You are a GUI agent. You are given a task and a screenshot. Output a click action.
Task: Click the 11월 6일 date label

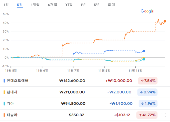coord(42,71)
